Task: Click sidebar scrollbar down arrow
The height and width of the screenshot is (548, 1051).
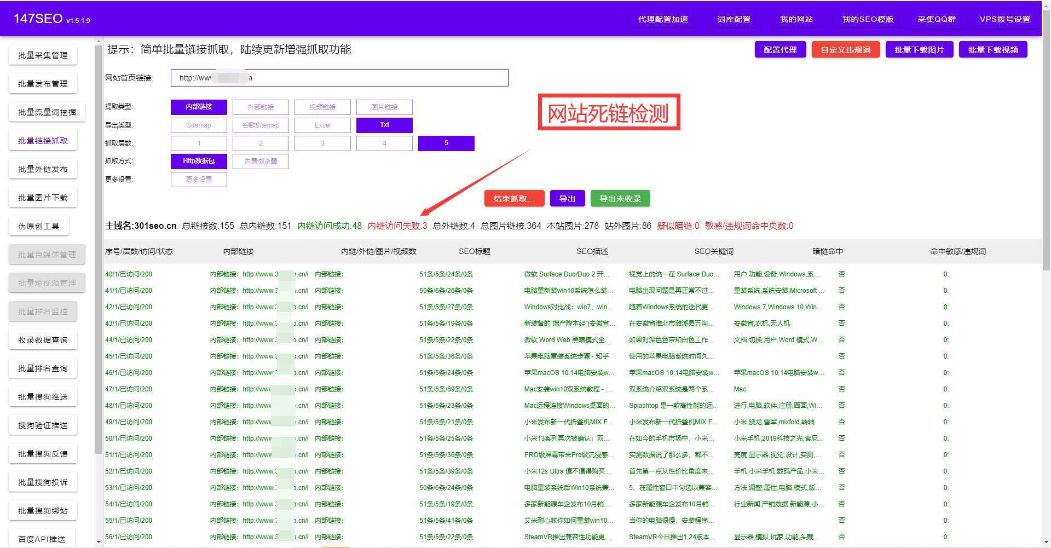Action: [x=99, y=542]
